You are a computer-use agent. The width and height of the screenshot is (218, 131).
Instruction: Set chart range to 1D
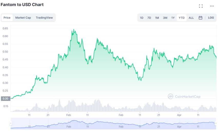tap(142, 18)
